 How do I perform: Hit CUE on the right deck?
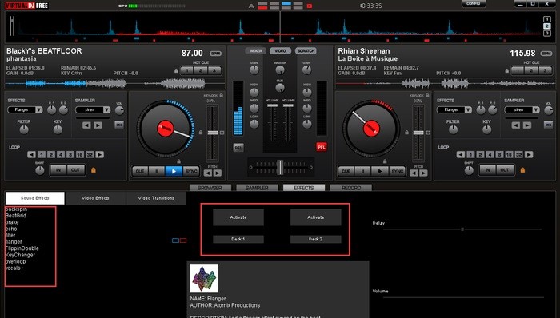click(x=346, y=172)
